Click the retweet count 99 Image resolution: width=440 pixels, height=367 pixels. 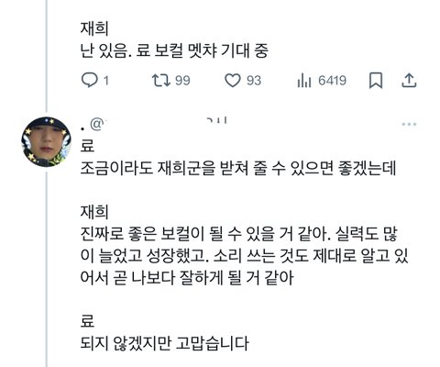tap(182, 81)
